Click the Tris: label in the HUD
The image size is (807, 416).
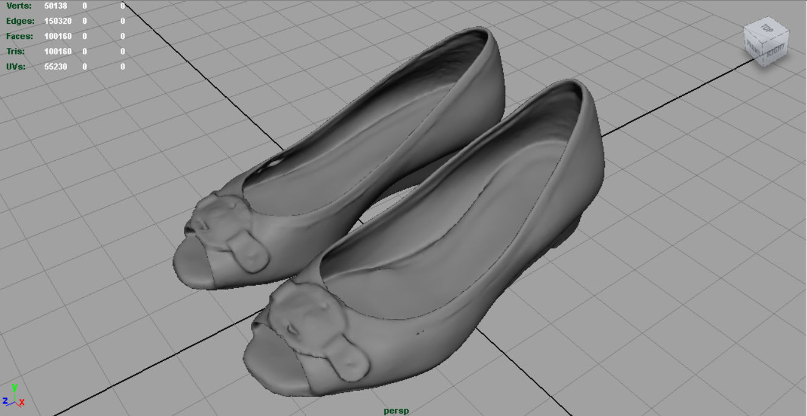coord(16,51)
